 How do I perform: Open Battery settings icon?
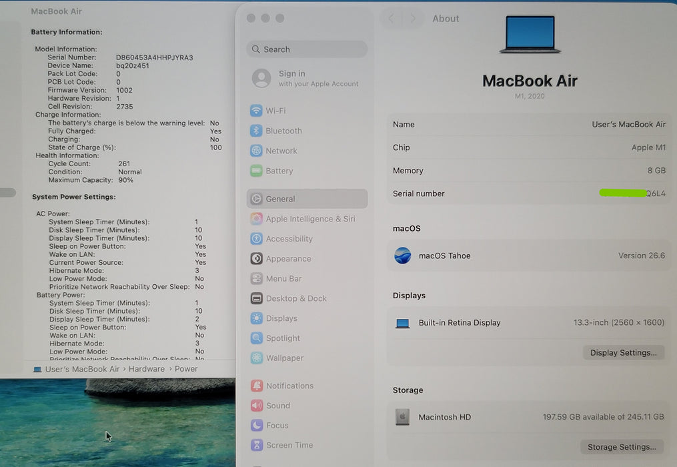tap(256, 171)
